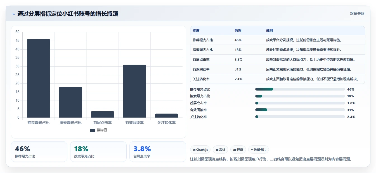Click the 首屏点击率 progress bar at 3.8%
The height and width of the screenshot is (173, 376).
[x=300, y=103]
